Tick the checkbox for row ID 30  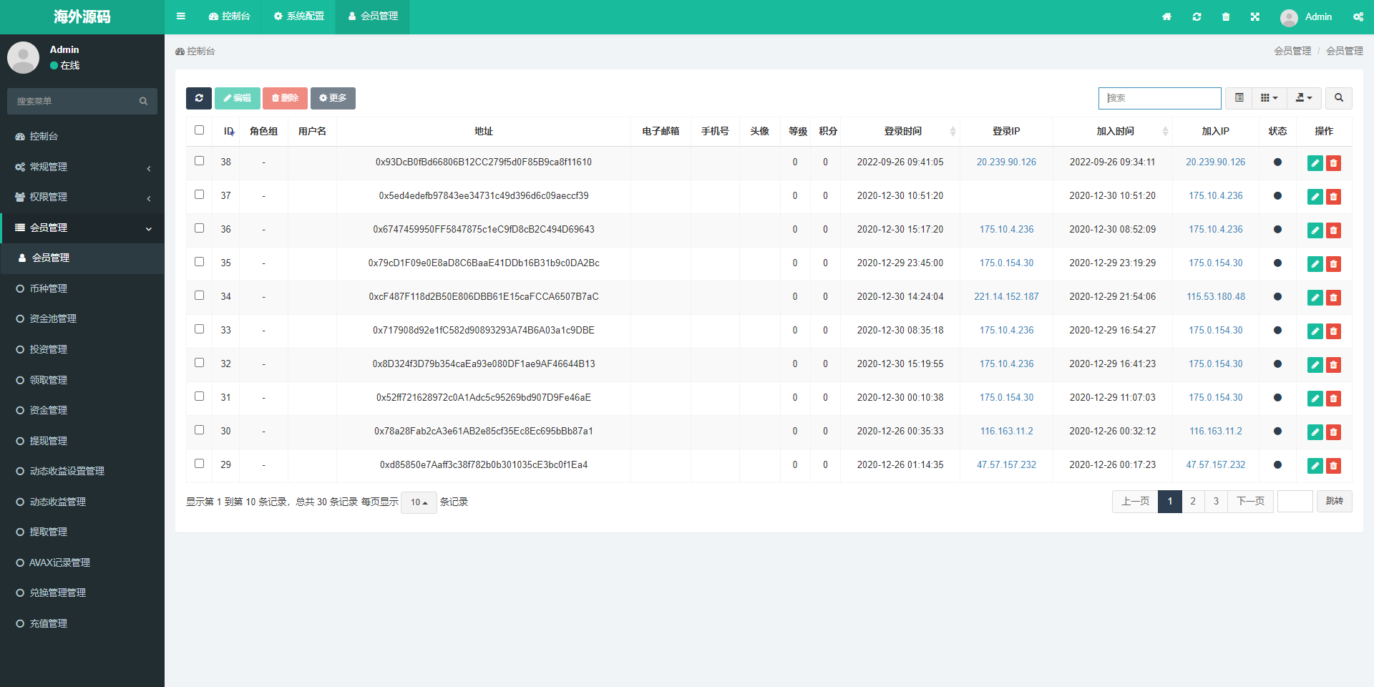(199, 430)
